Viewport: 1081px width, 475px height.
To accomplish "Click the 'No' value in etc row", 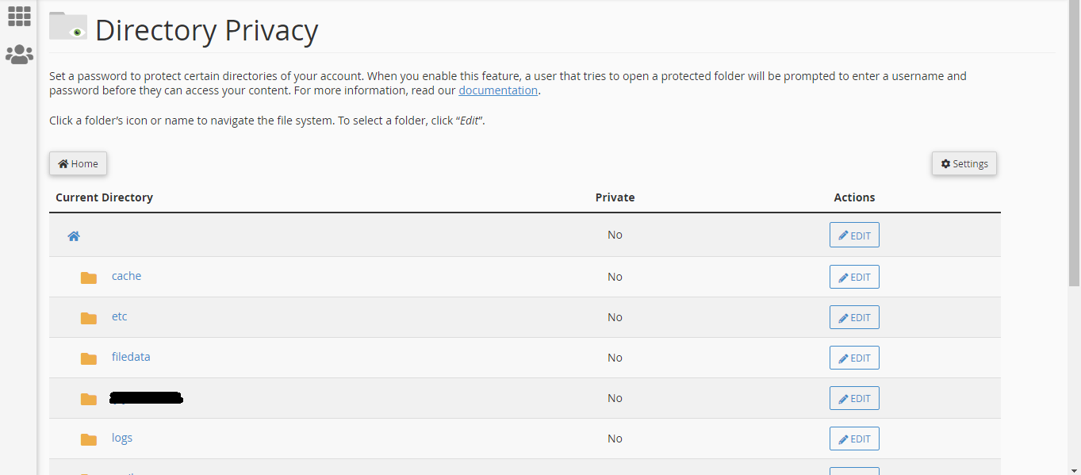I will pyautogui.click(x=615, y=317).
